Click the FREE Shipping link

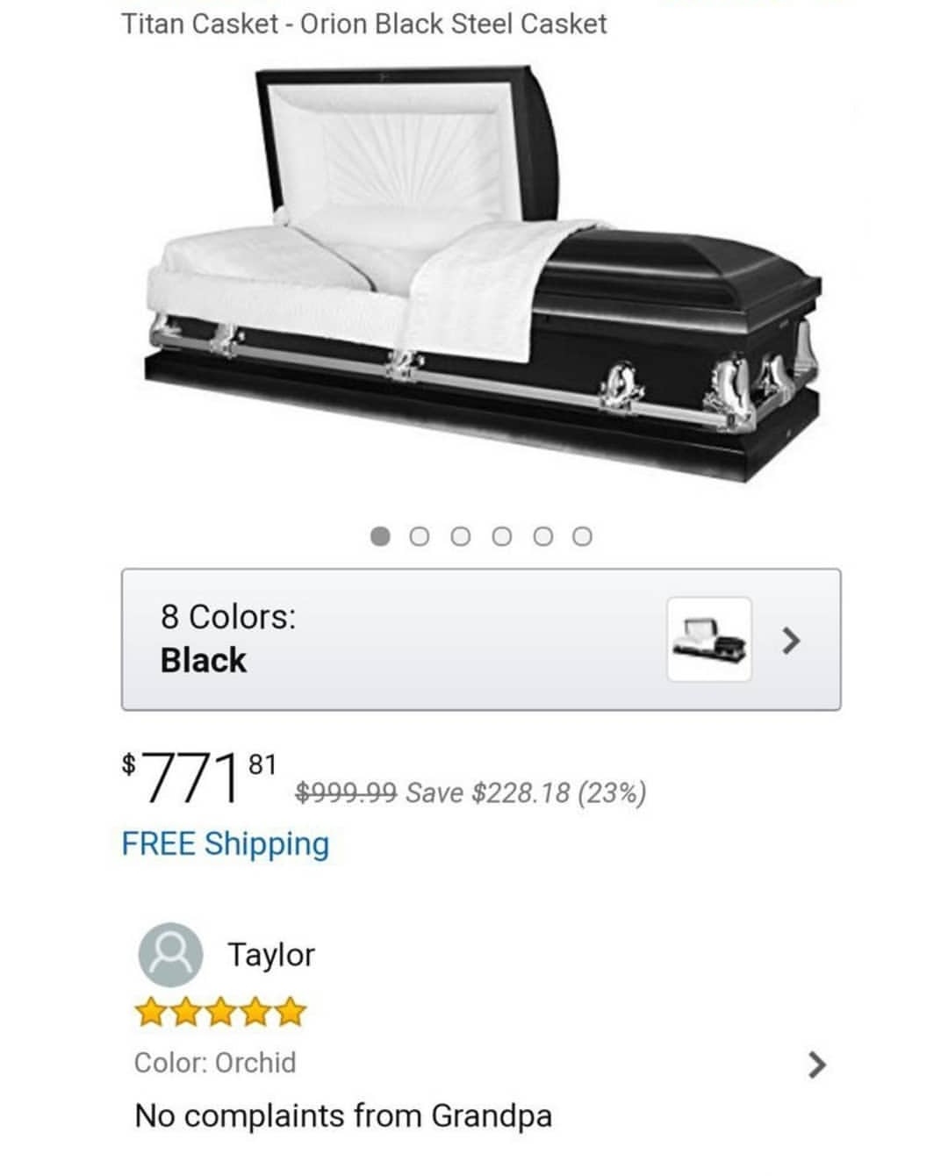pos(226,844)
